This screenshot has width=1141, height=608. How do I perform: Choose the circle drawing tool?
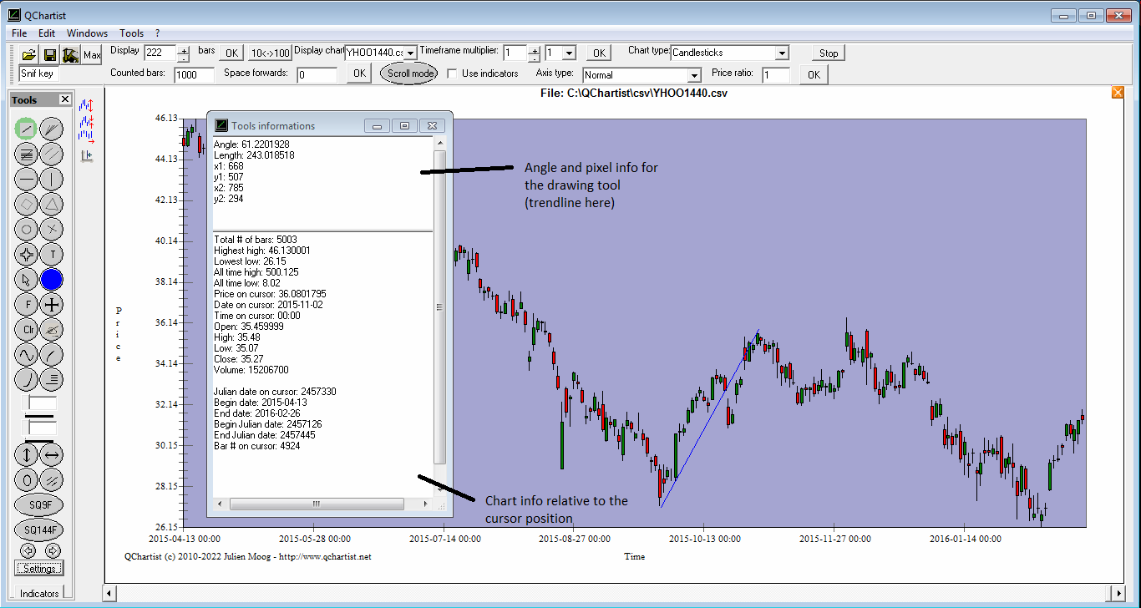(x=27, y=229)
